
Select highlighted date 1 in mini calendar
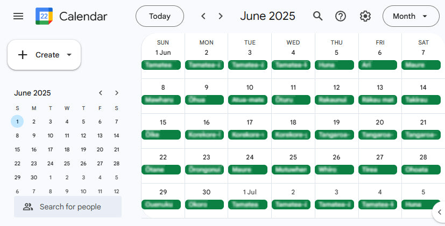(x=18, y=121)
